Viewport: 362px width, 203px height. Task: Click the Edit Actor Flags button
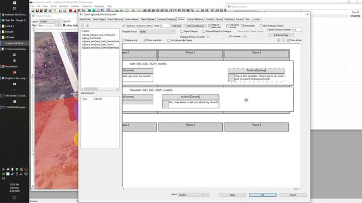coord(281,35)
